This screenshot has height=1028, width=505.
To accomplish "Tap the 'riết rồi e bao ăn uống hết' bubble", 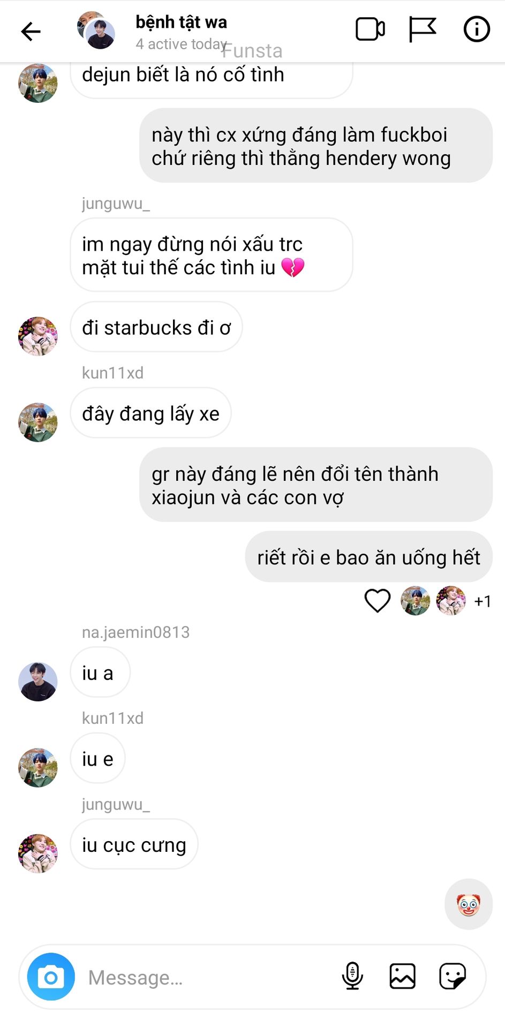I will tap(368, 557).
